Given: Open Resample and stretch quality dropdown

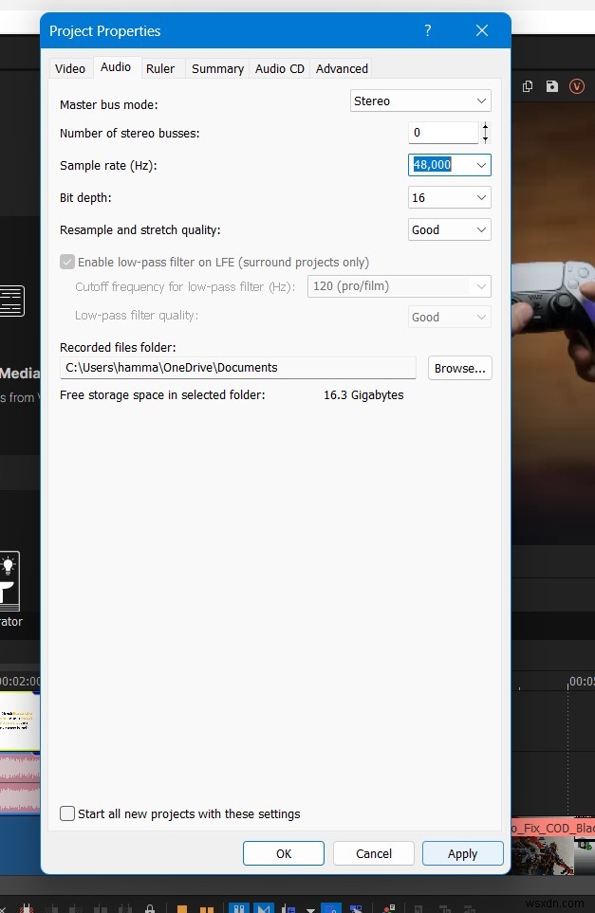Looking at the screenshot, I should pos(449,230).
